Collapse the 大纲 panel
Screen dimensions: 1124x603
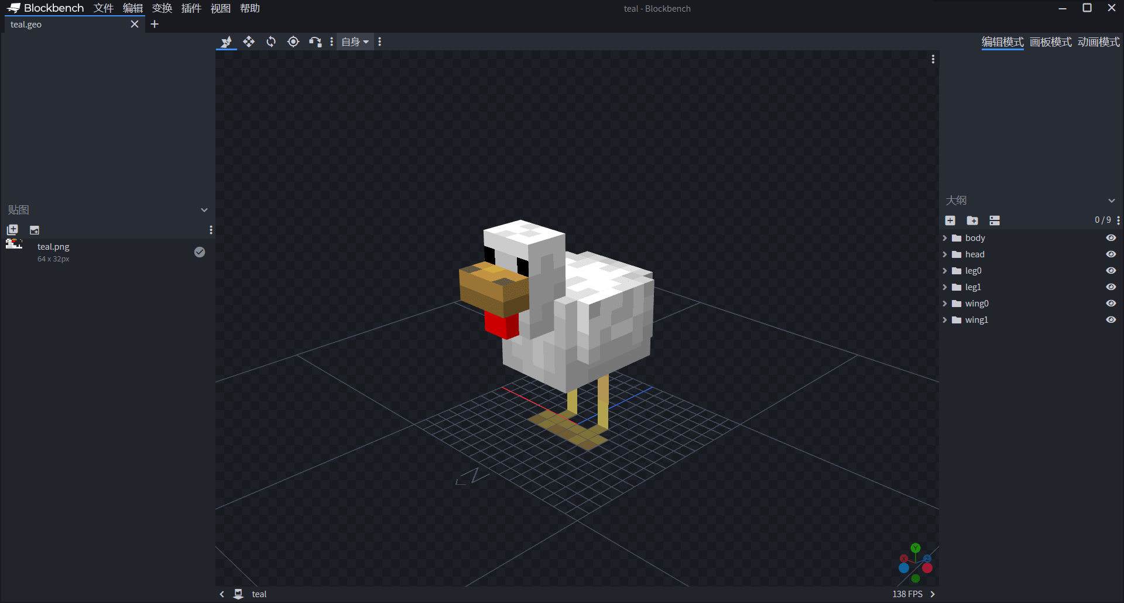(x=1112, y=201)
